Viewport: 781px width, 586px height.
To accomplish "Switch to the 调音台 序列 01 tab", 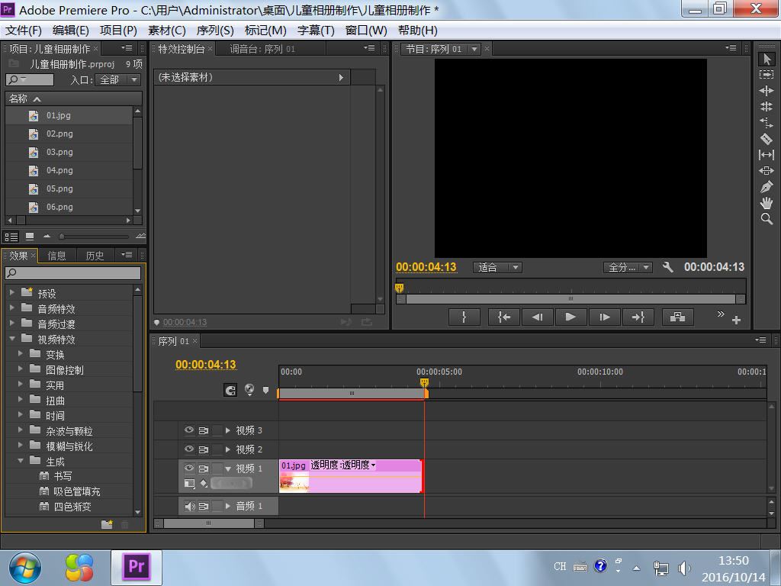I will pos(262,49).
